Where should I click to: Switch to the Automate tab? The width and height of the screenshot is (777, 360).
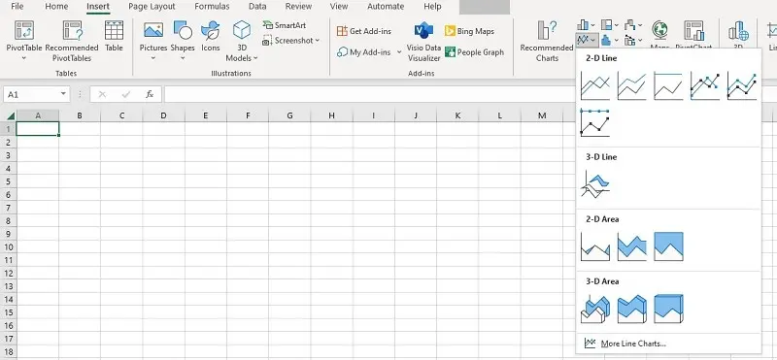click(x=386, y=7)
